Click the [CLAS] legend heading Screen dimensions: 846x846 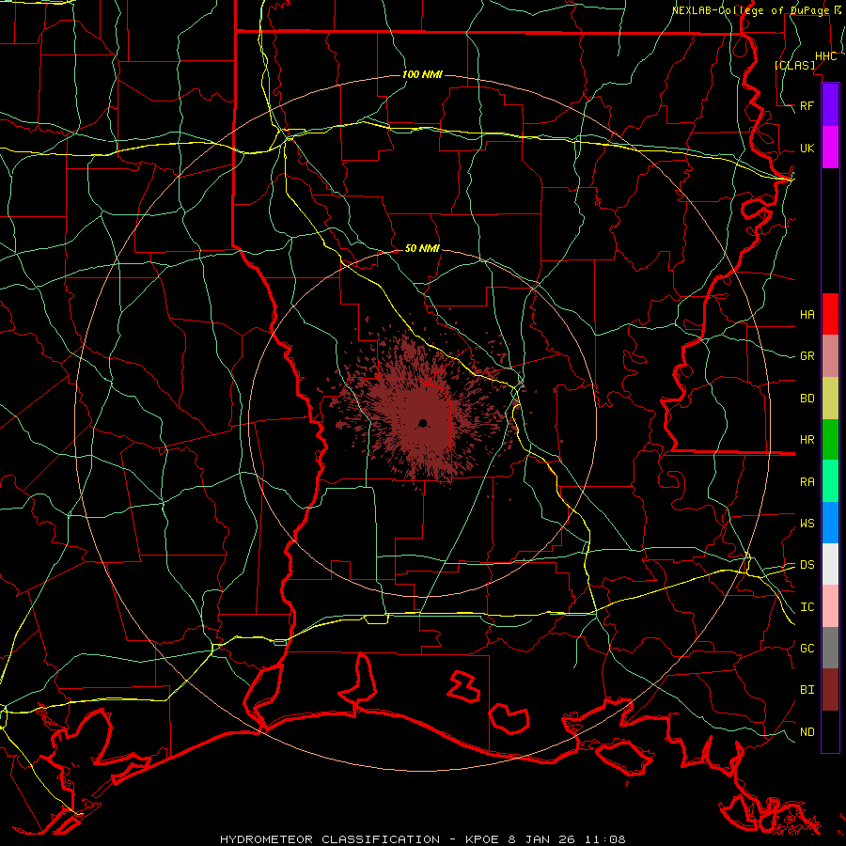pos(794,65)
